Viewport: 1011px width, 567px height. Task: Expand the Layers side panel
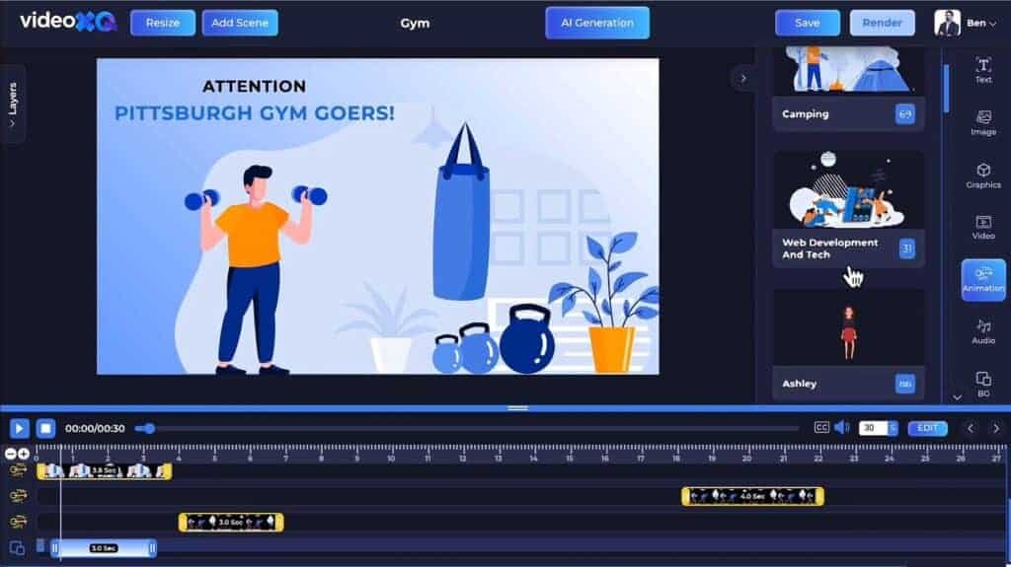point(12,104)
